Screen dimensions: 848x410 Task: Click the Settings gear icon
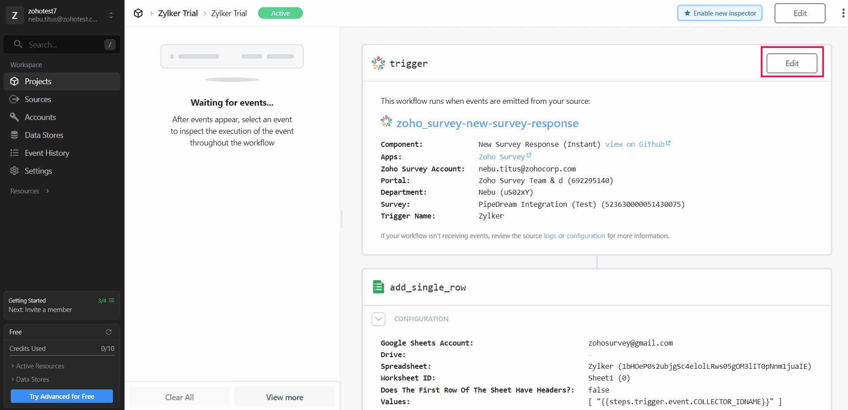pyautogui.click(x=14, y=171)
